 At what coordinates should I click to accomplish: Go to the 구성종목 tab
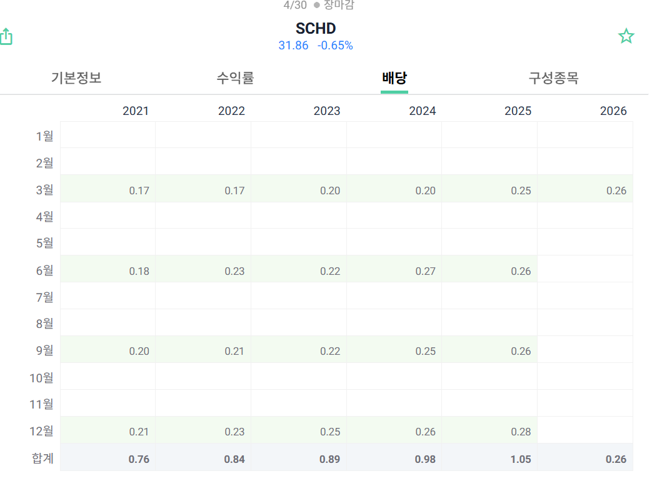tap(553, 77)
